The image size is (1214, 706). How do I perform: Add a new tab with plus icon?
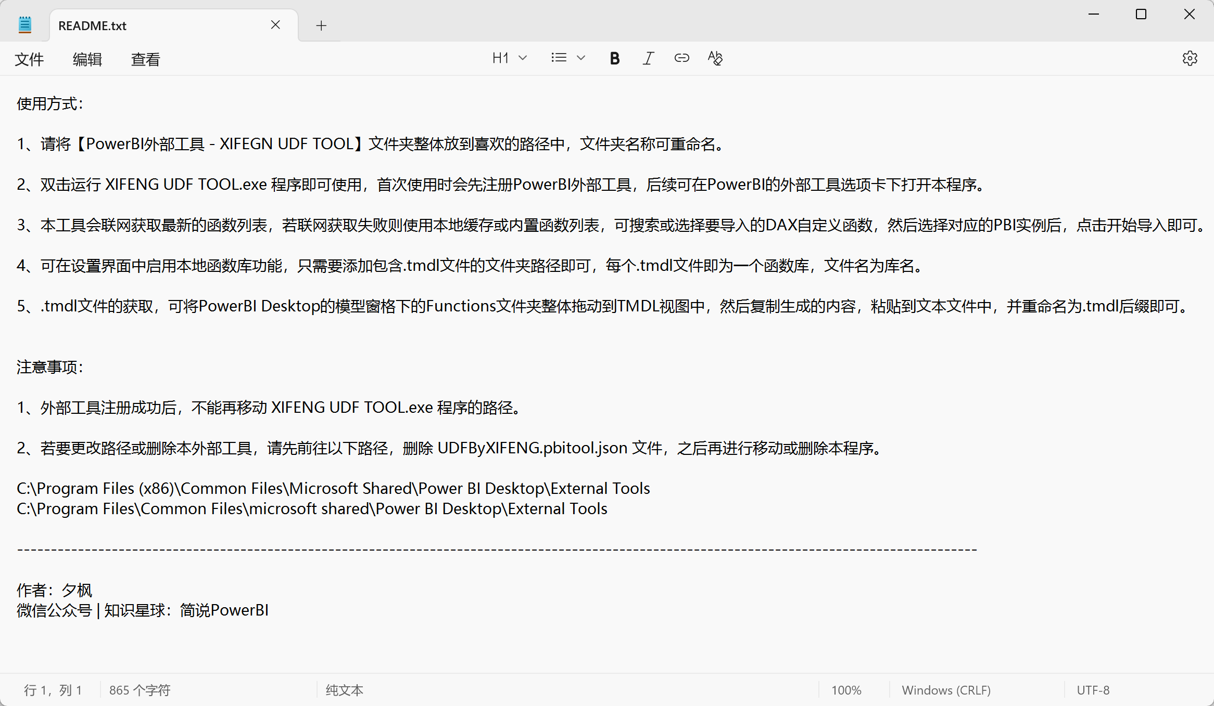click(321, 25)
